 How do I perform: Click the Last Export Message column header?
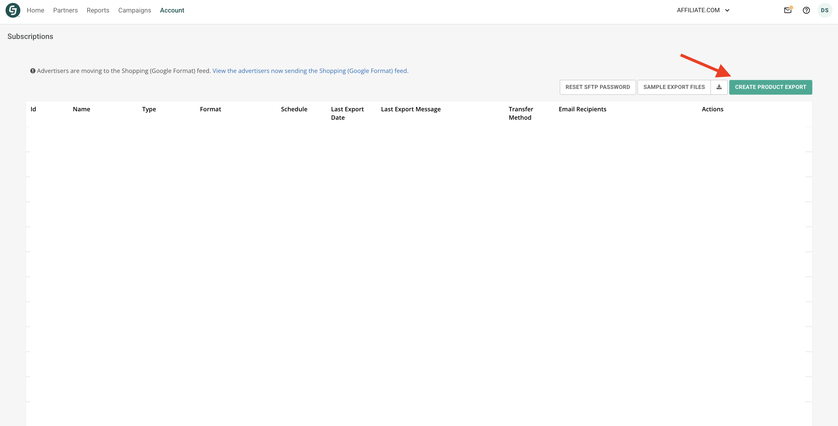click(x=411, y=109)
